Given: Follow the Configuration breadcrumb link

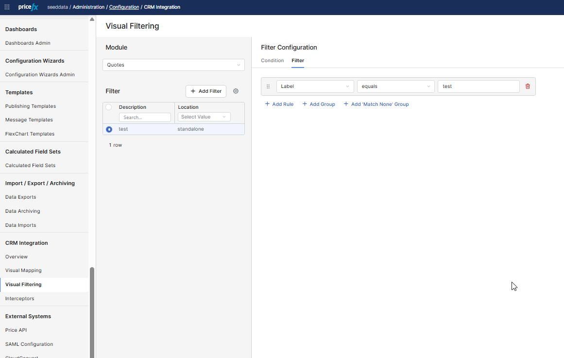Looking at the screenshot, I should click(x=124, y=7).
